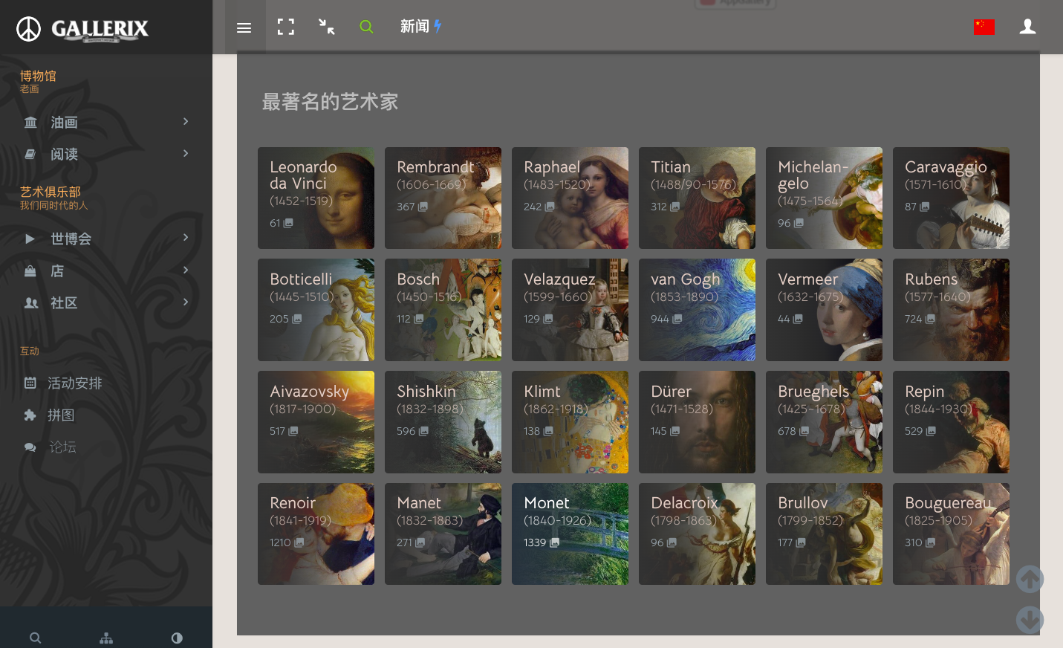Click the play icon beside 世博会

tap(30, 239)
